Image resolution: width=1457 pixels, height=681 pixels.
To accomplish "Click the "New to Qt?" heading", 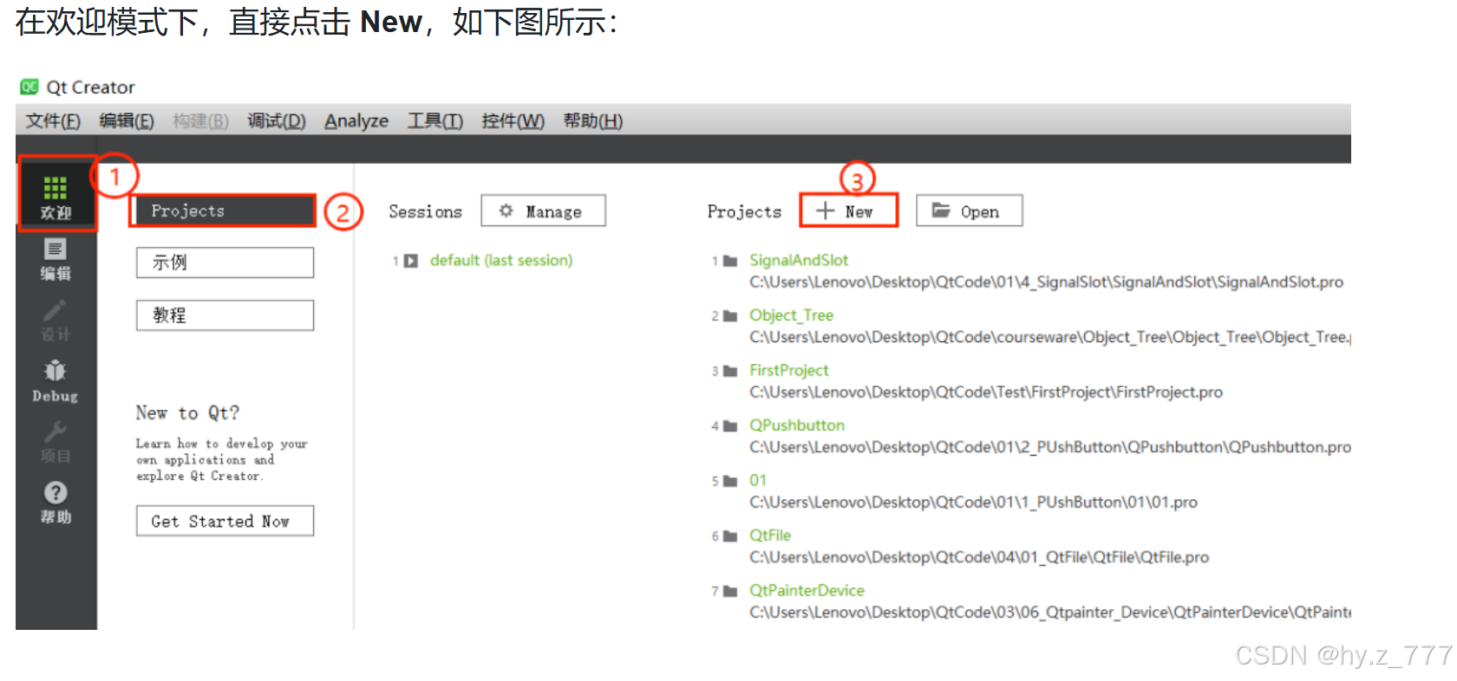I will [x=187, y=412].
